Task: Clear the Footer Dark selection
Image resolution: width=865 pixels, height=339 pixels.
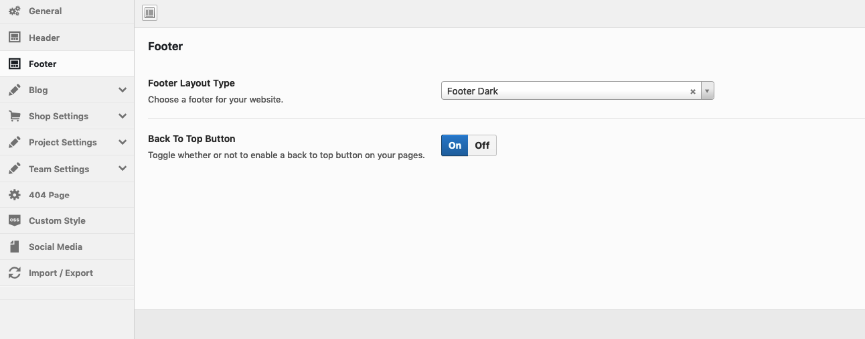Action: 693,92
